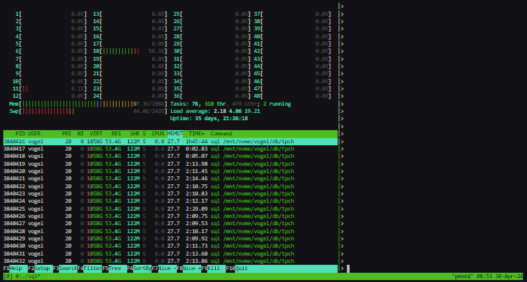Select process row with PID 3840431
Image resolution: width=527 pixels, height=282 pixels.
[x=170, y=254]
